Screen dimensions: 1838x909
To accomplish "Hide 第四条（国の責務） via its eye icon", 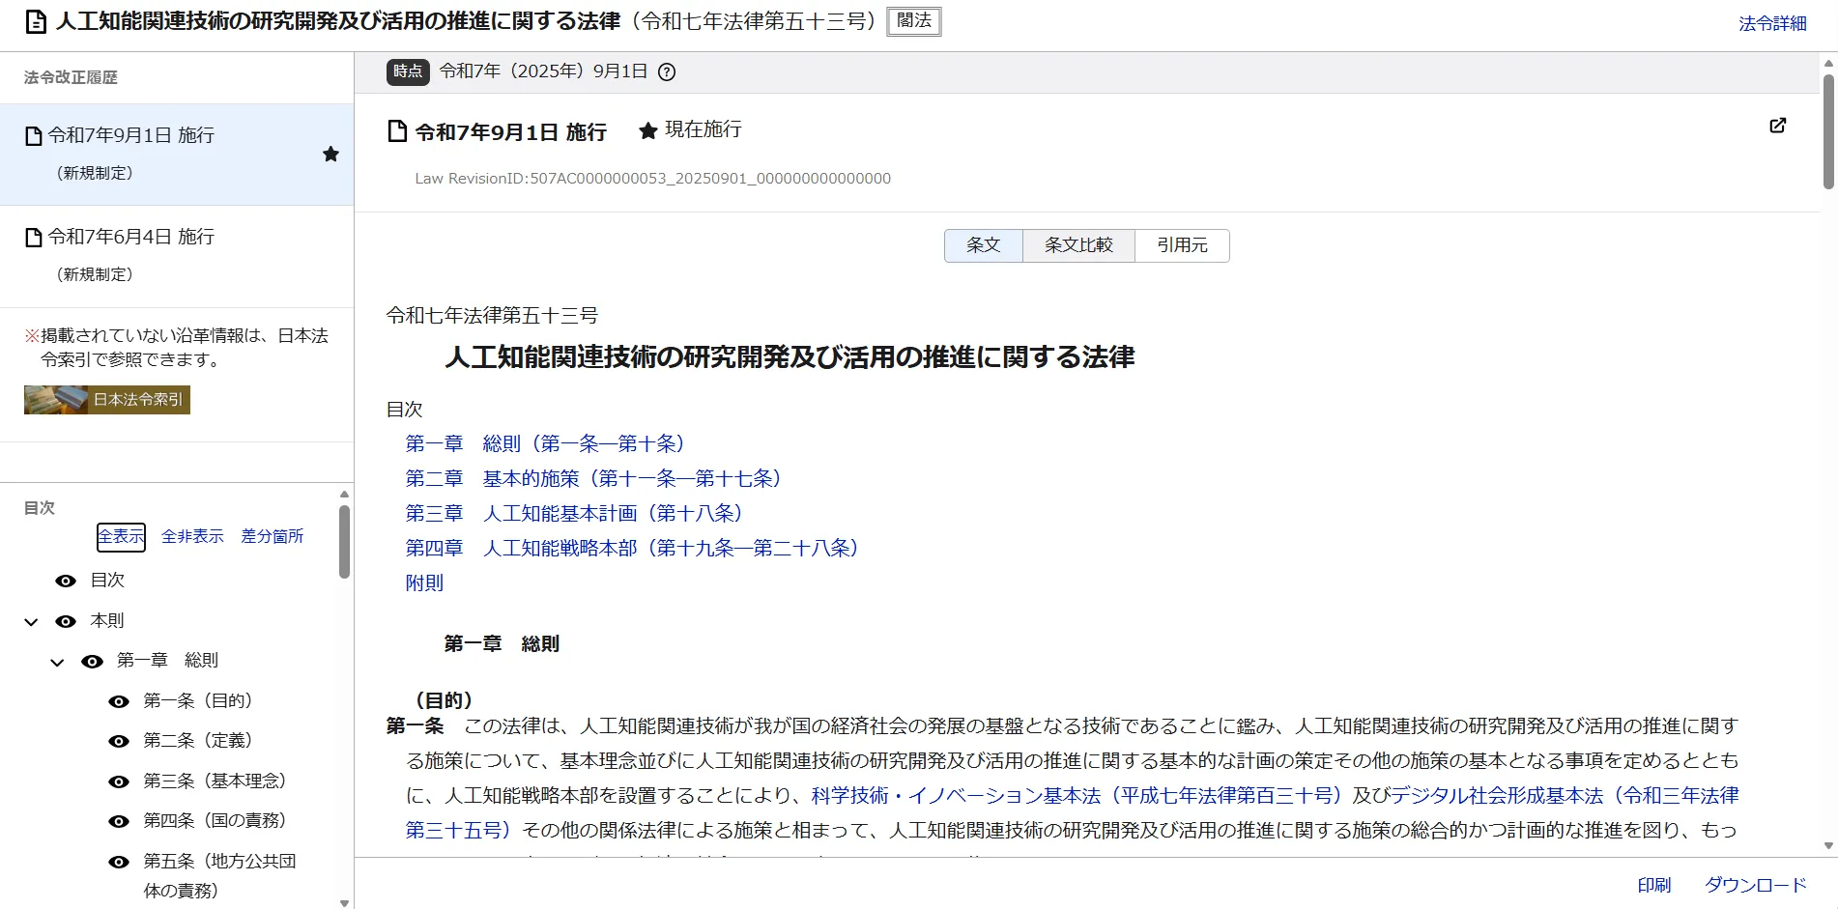I will point(119,822).
